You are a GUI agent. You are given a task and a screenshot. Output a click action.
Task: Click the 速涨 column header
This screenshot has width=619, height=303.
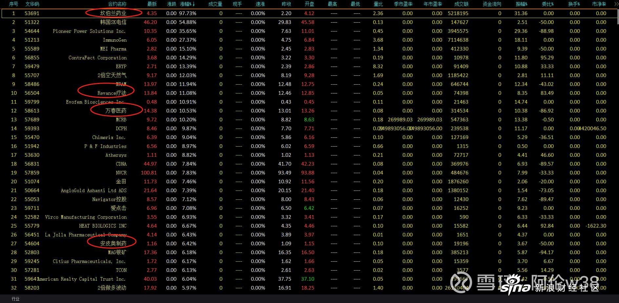tap(260, 4)
